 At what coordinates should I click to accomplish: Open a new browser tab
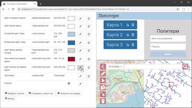point(41,4)
